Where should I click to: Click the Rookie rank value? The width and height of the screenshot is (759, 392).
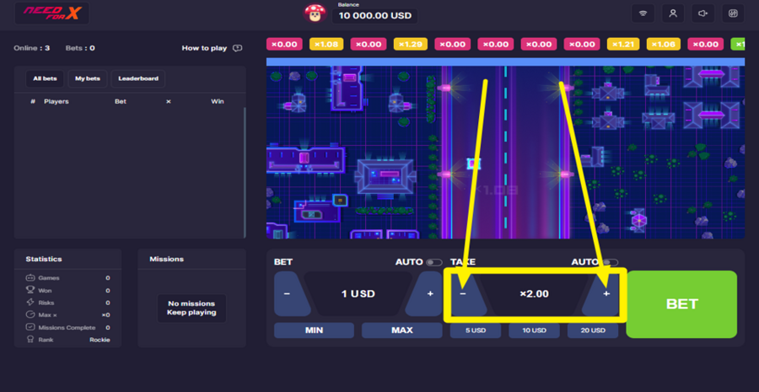click(x=100, y=340)
